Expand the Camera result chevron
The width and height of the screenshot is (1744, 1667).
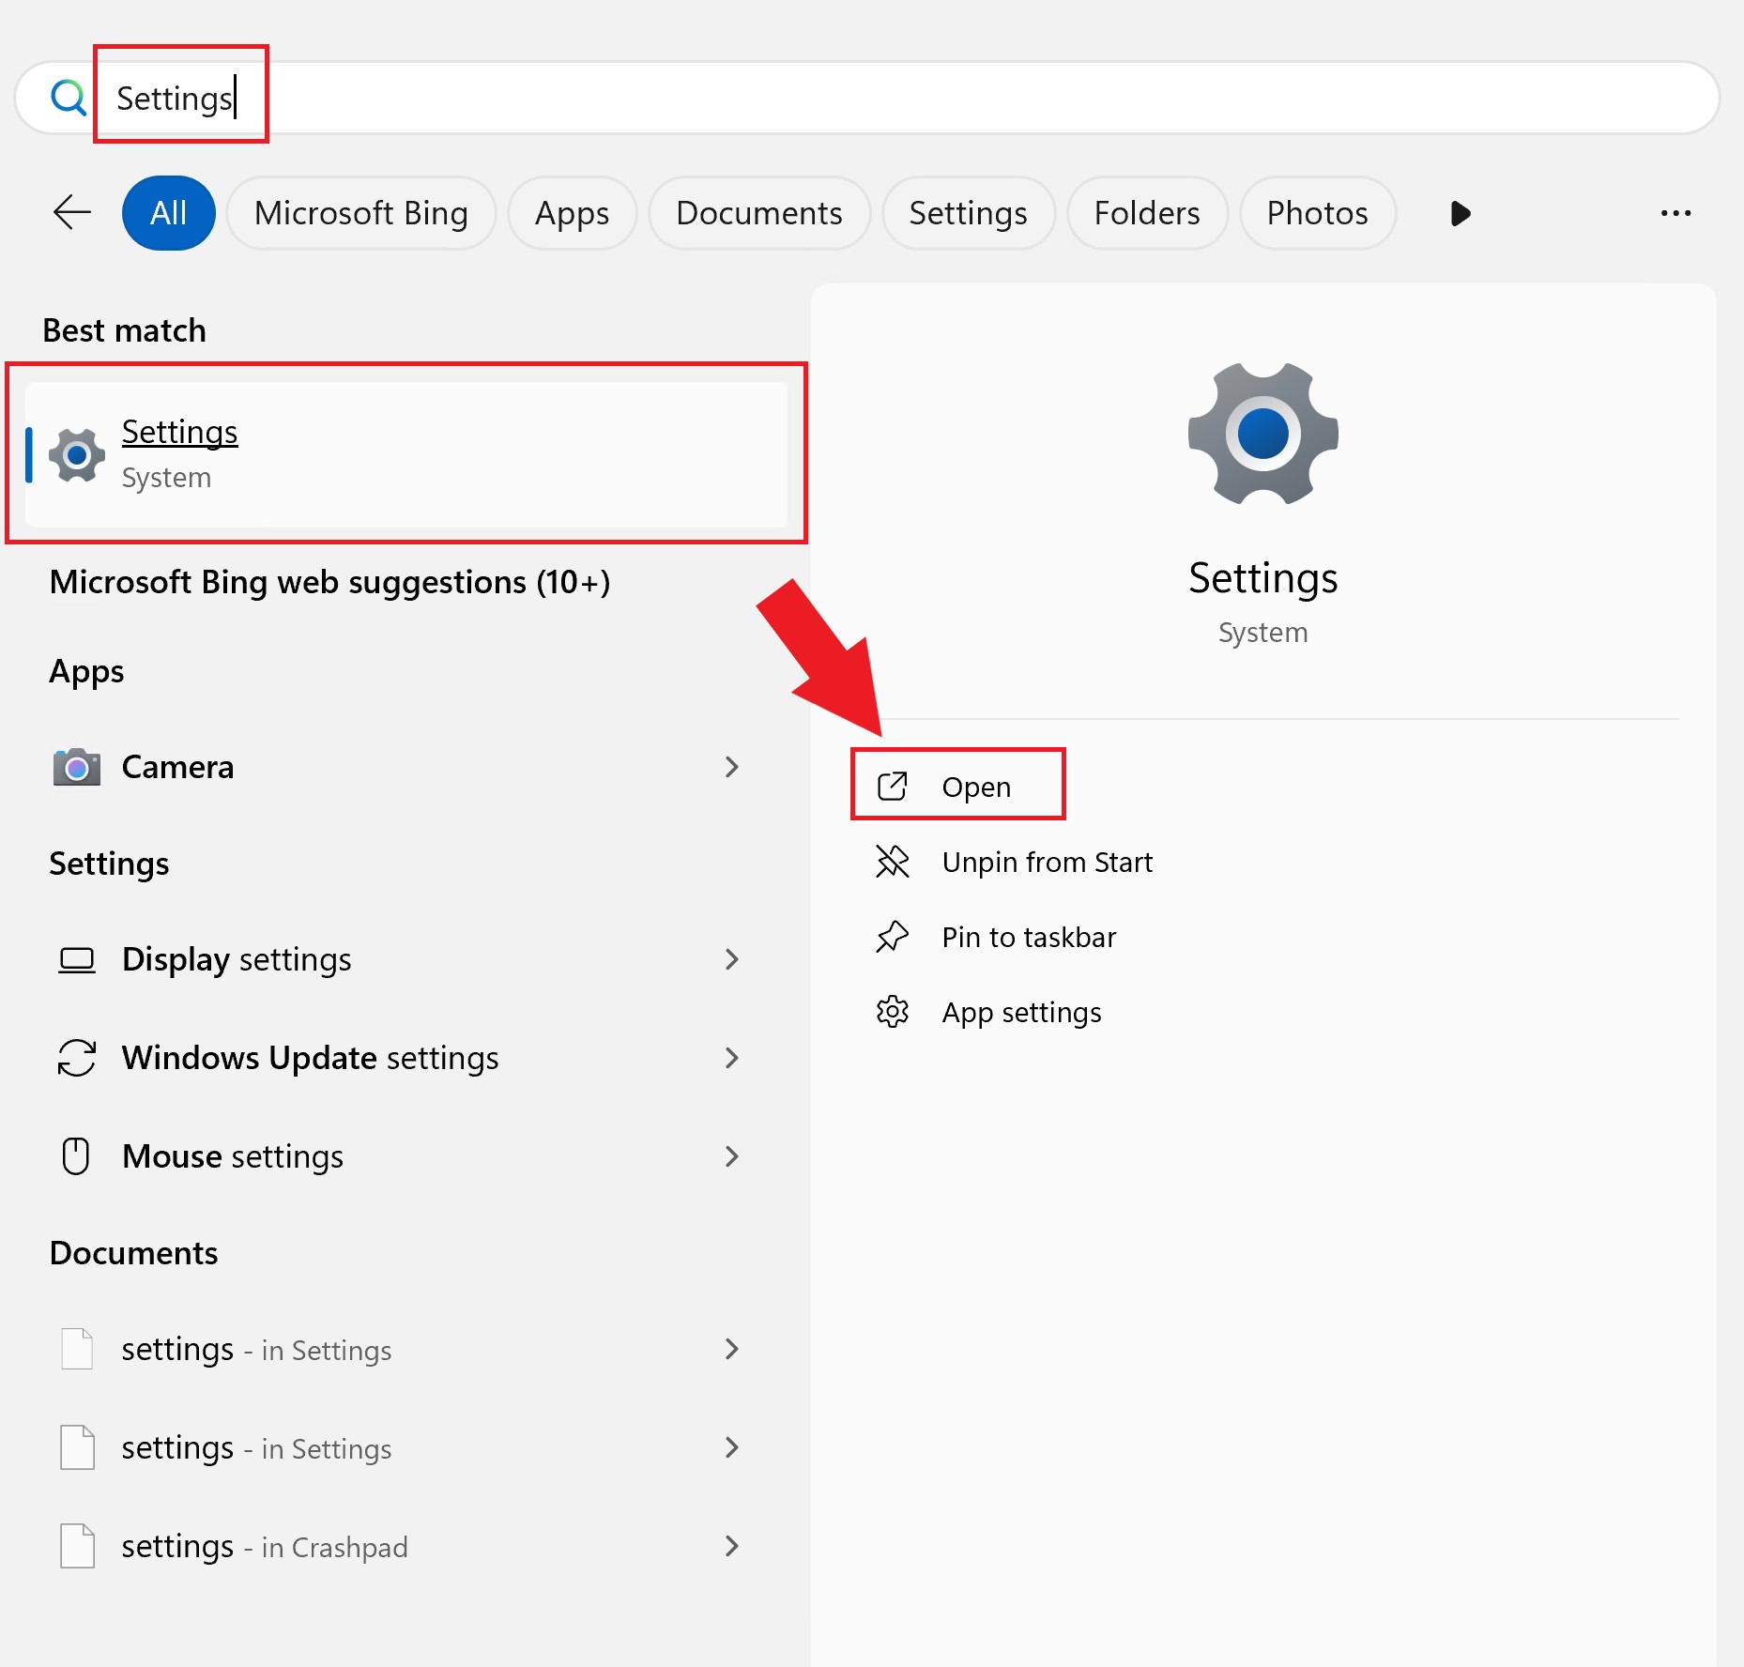point(732,767)
